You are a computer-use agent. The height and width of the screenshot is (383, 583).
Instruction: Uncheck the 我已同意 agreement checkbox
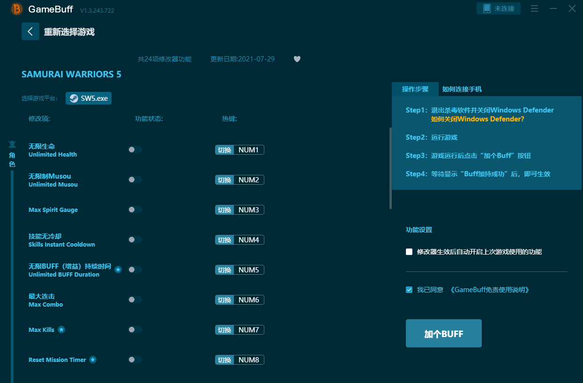pyautogui.click(x=409, y=290)
